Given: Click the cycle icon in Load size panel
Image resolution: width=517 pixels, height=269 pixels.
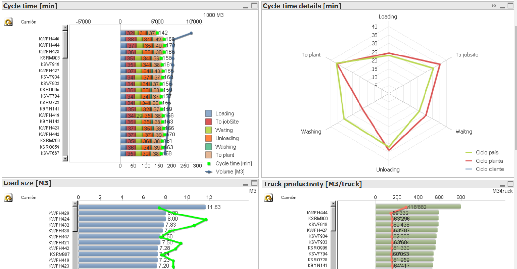Looking at the screenshot, I should point(8,198).
